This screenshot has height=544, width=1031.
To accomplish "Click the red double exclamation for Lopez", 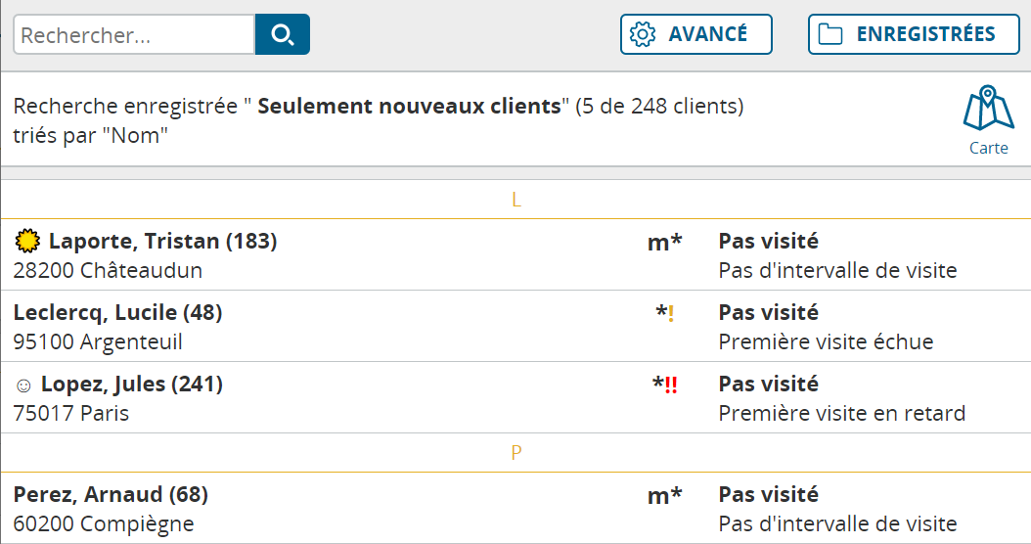I will tap(671, 385).
